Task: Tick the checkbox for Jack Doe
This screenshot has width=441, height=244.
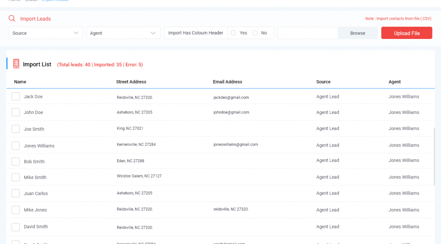Action: (15, 96)
